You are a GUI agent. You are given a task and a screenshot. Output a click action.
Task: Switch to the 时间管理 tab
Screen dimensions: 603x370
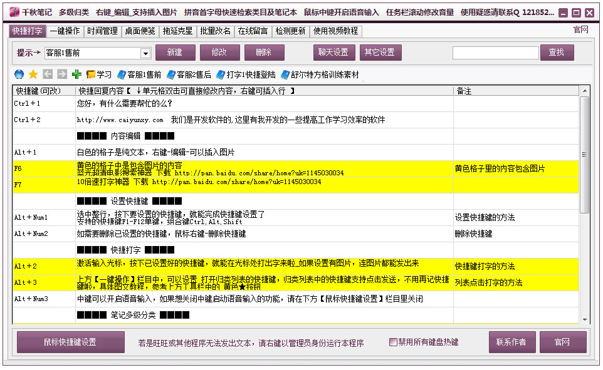point(103,31)
